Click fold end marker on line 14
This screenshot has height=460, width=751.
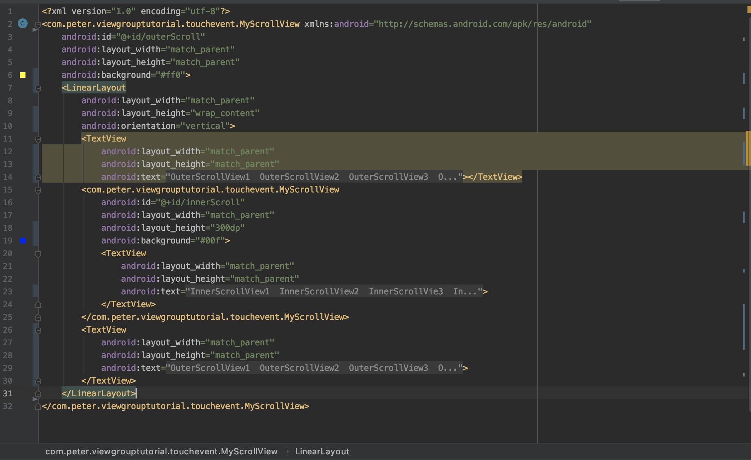point(38,177)
